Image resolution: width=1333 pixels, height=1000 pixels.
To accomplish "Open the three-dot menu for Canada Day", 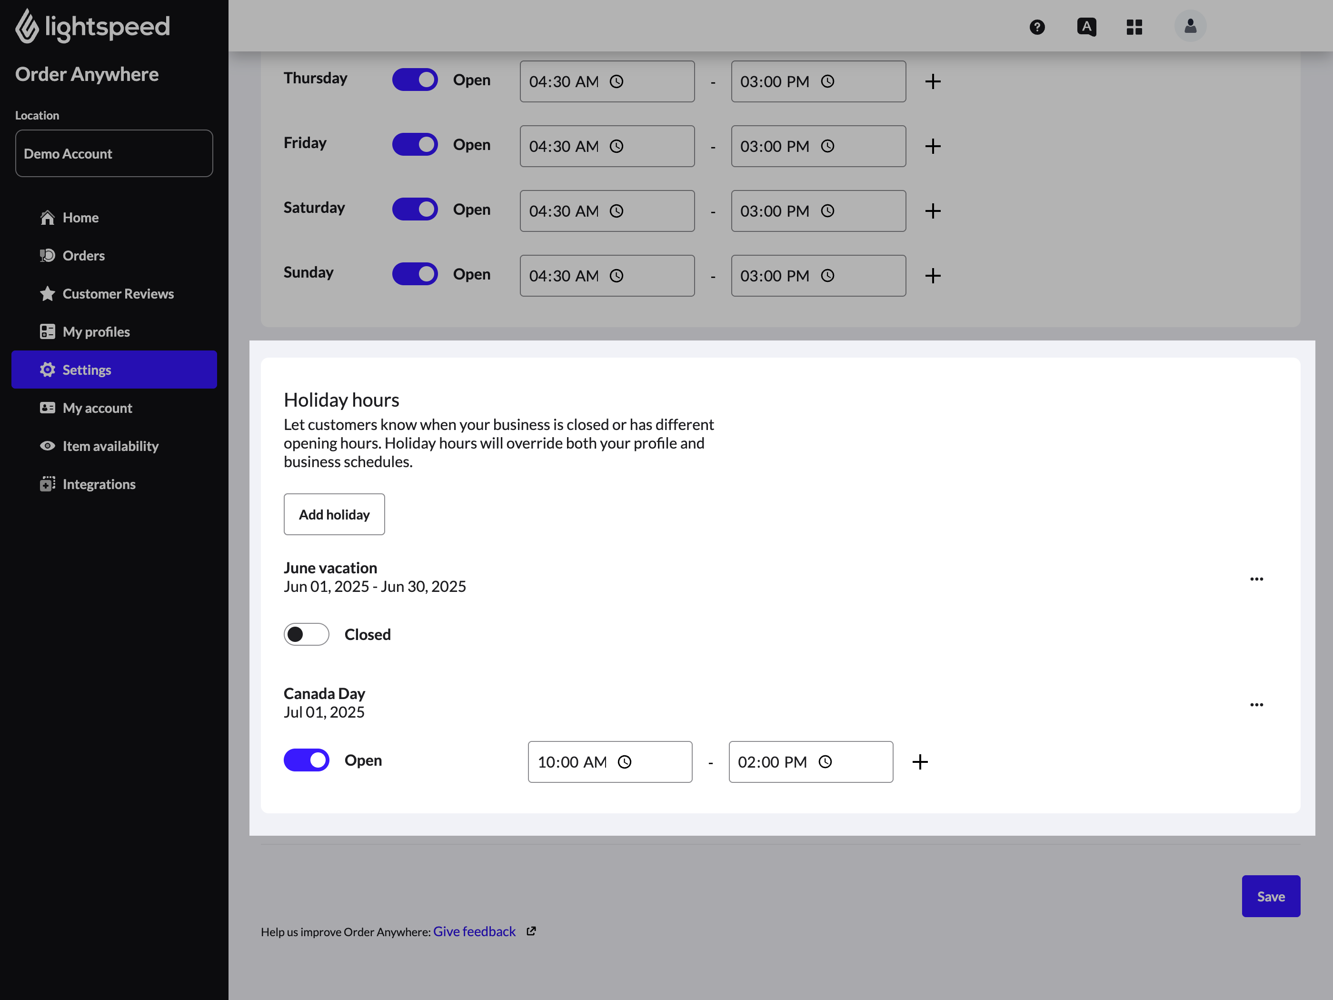I will coord(1256,704).
